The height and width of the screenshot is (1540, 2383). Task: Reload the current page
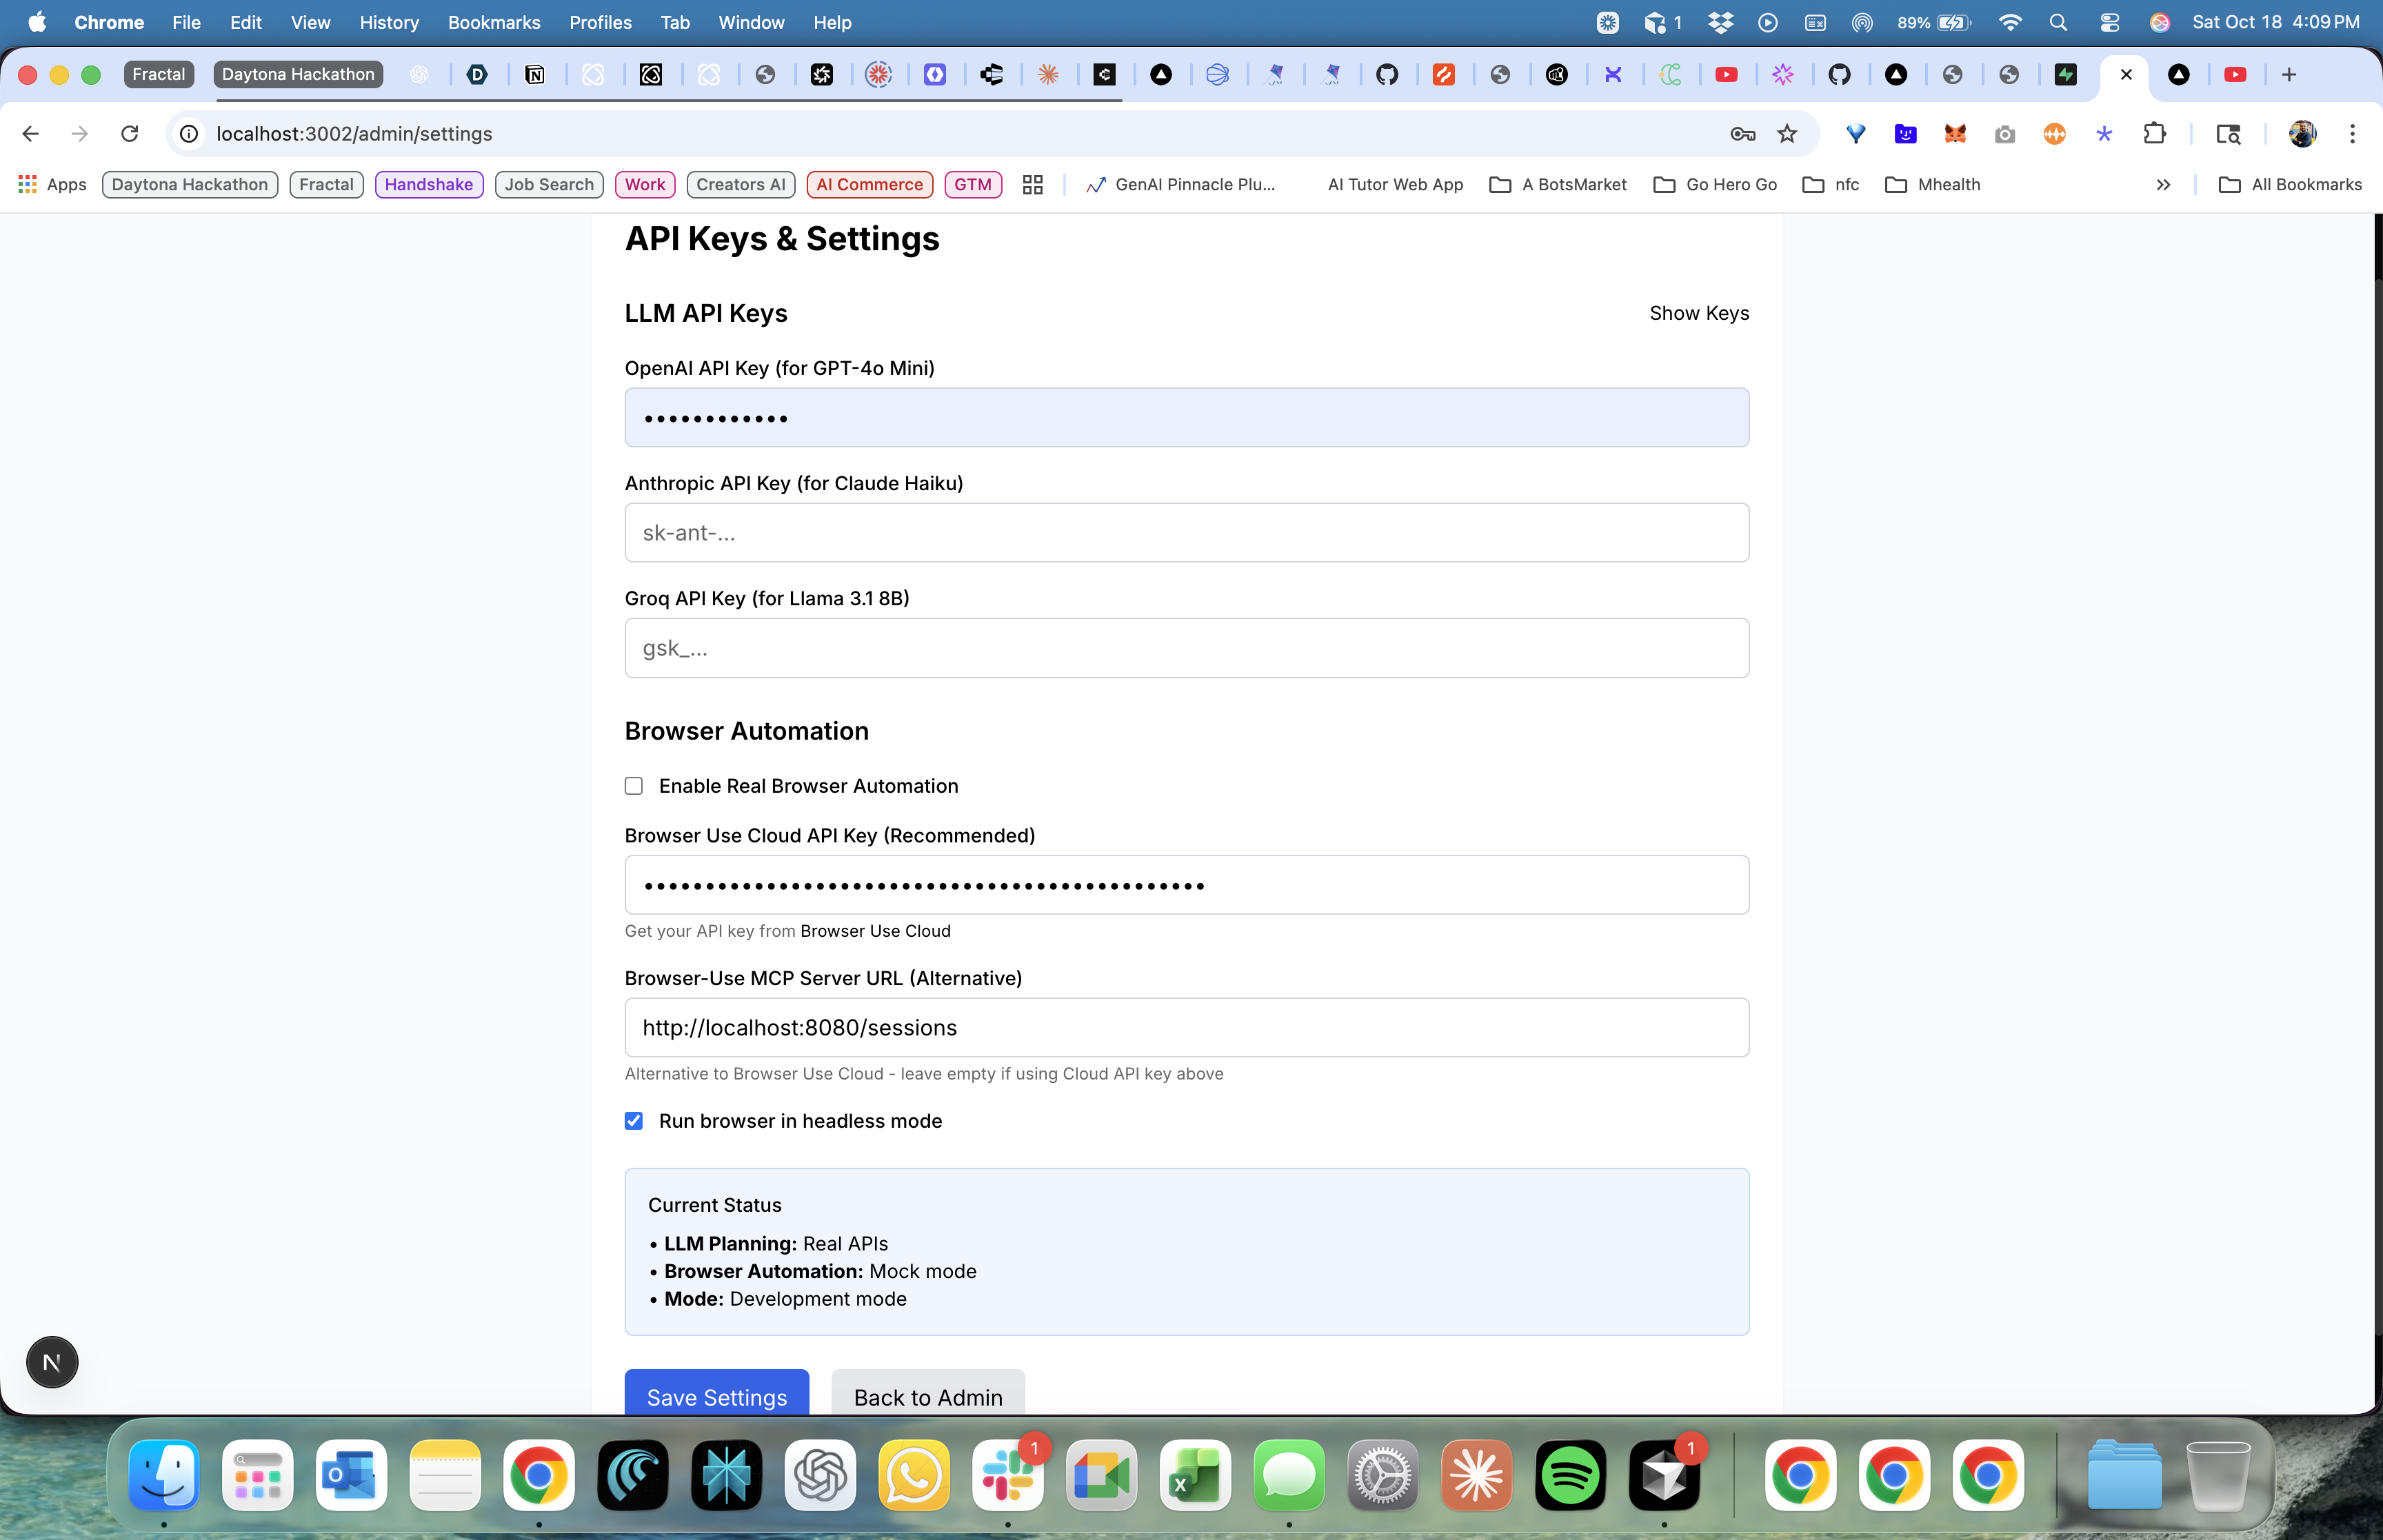[x=130, y=133]
